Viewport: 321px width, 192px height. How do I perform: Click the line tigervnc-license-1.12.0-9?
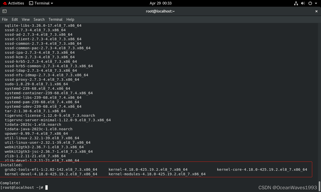50,115
